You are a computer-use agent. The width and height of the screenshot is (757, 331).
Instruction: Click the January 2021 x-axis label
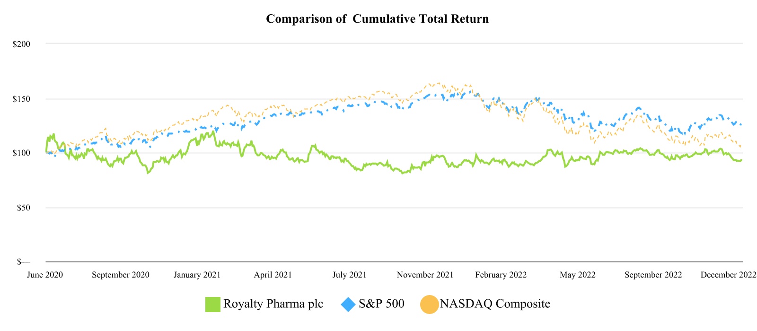(x=197, y=275)
